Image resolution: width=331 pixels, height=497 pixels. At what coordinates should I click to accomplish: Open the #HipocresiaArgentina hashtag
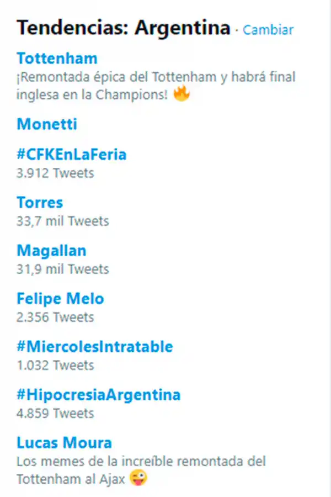(x=98, y=394)
